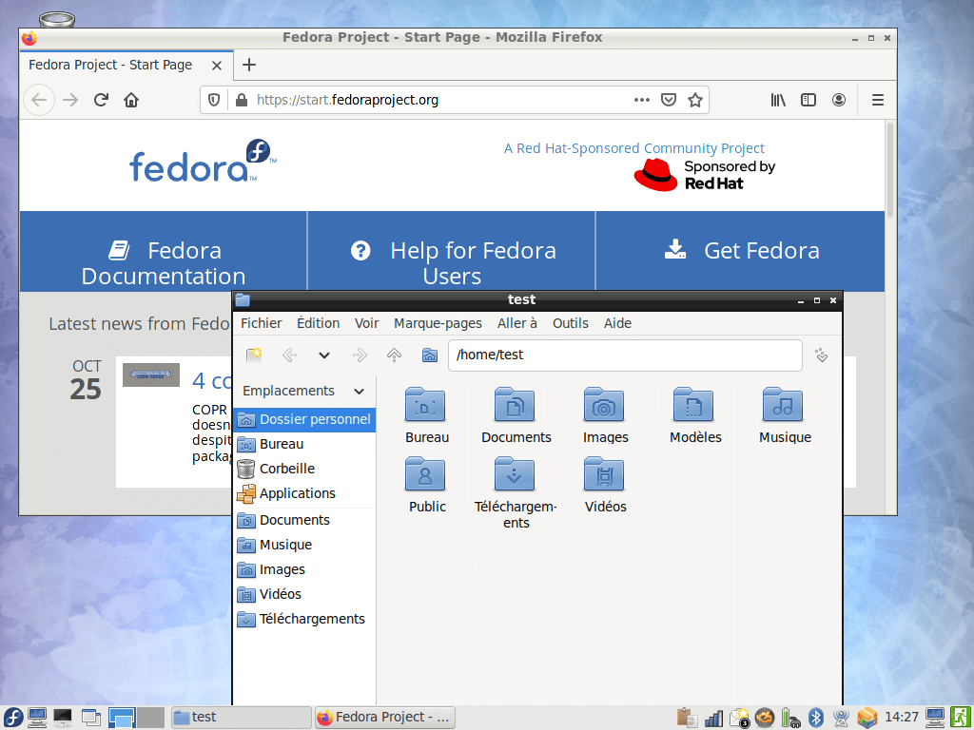This screenshot has width=974, height=730.
Task: Toggle the Firefox sidebar icon
Action: pyautogui.click(x=808, y=100)
